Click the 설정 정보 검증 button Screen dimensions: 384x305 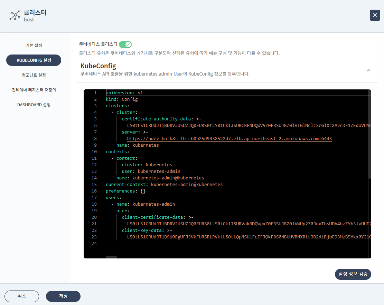point(353,274)
